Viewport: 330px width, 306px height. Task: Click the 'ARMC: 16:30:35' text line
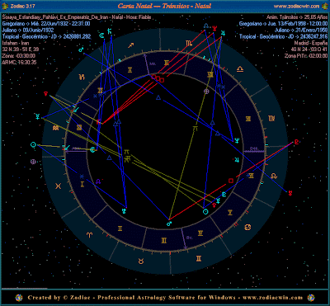[20, 62]
